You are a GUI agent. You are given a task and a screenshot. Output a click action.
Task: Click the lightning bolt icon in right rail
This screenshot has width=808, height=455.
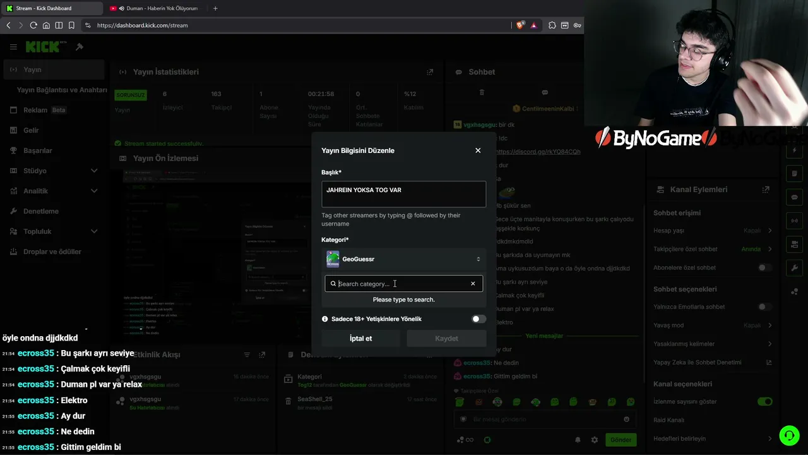click(795, 150)
